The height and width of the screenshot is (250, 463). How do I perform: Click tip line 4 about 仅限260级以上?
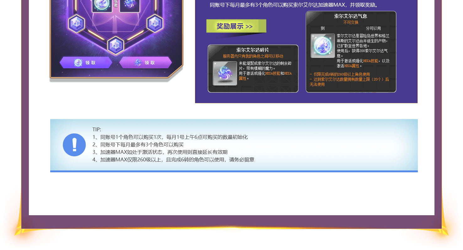click(173, 159)
